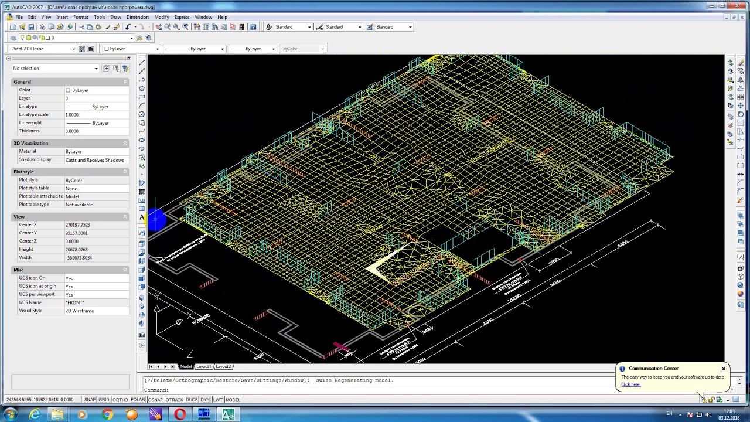The width and height of the screenshot is (750, 422).
Task: Open the AutoCAD Classic workspace dropdown
Action: click(x=44, y=49)
